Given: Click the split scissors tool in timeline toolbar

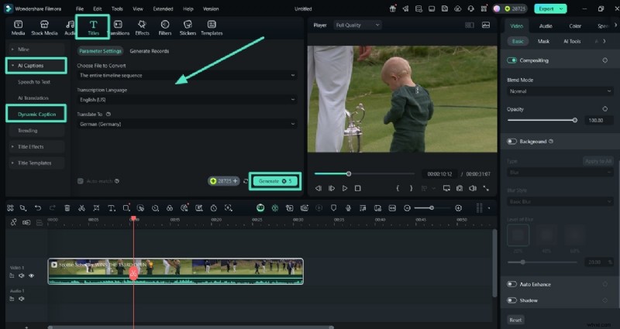Looking at the screenshot, I should click(x=81, y=208).
